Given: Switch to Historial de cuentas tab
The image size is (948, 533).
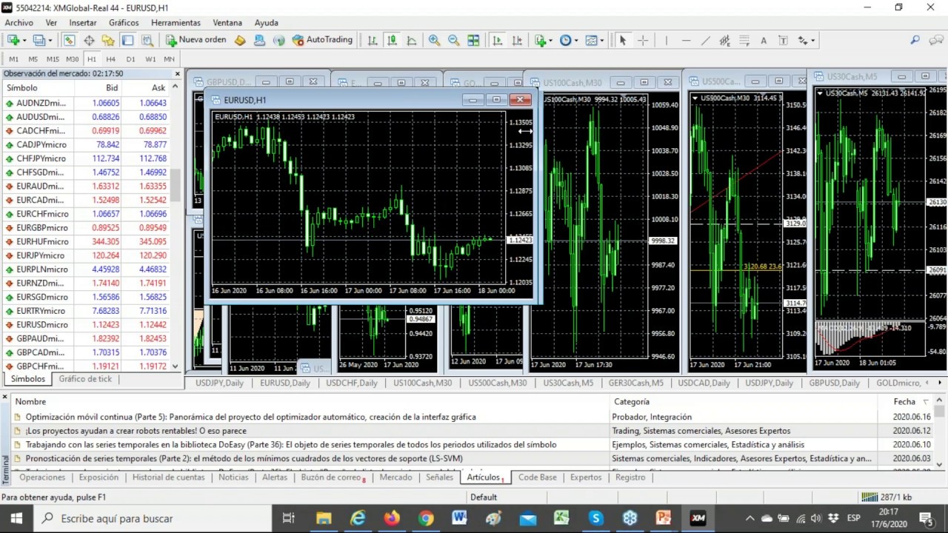Looking at the screenshot, I should pos(168,477).
